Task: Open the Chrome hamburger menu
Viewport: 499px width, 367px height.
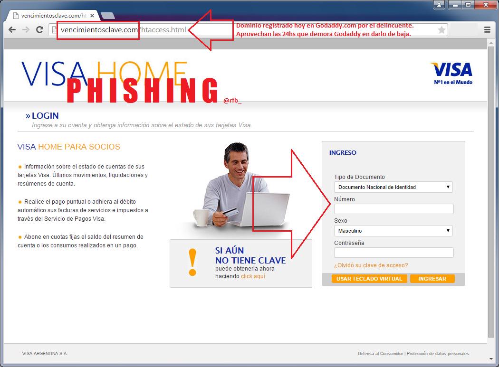Action: click(487, 30)
